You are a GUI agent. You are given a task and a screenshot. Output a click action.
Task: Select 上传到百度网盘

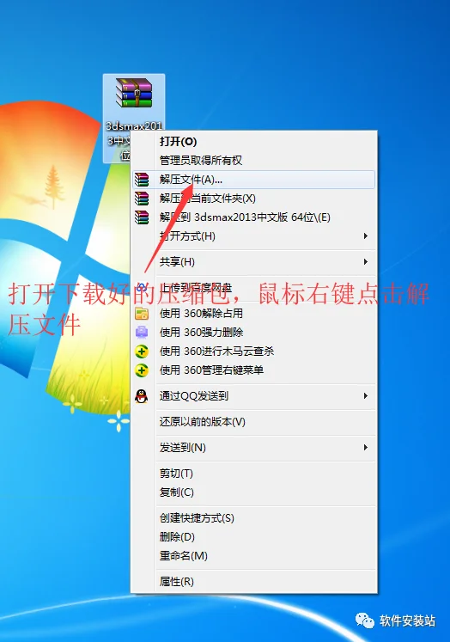pyautogui.click(x=253, y=287)
